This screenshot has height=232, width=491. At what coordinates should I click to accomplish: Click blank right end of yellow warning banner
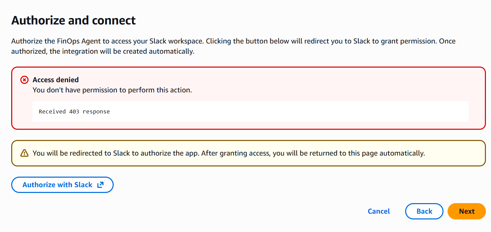tap(455, 153)
